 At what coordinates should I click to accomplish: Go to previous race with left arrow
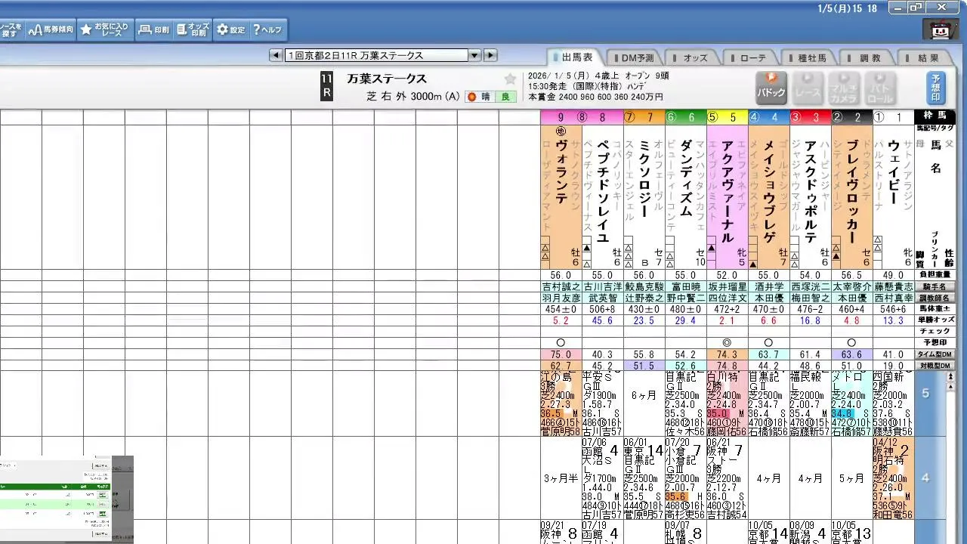(x=276, y=55)
